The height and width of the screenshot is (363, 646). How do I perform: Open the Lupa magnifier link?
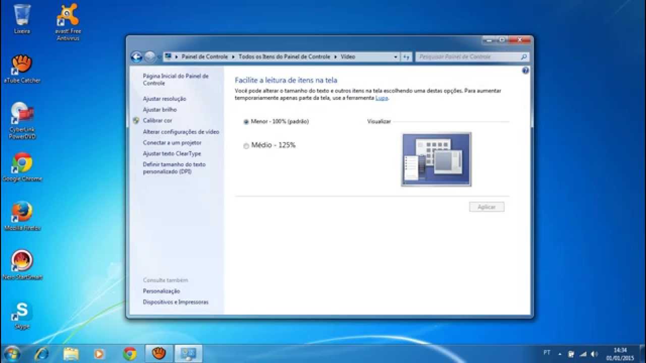pyautogui.click(x=382, y=98)
